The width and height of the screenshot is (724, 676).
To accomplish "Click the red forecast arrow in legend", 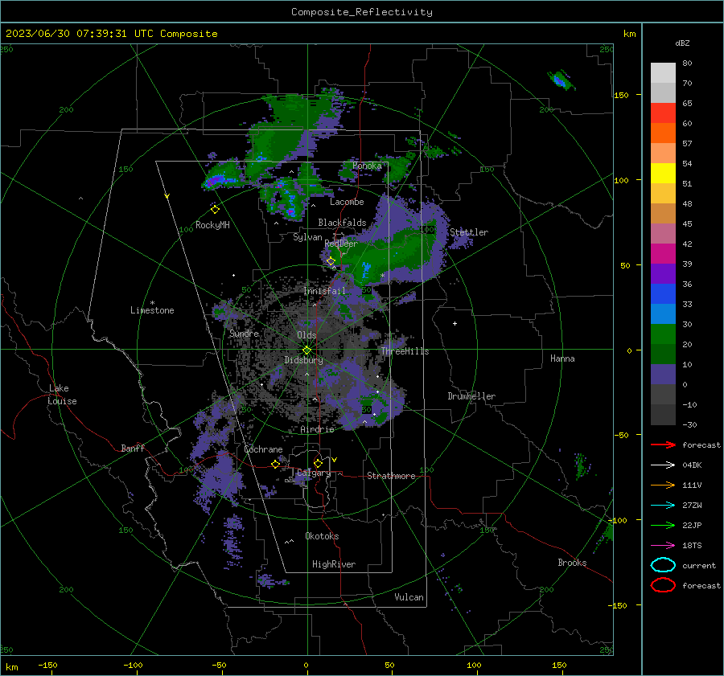I will [x=663, y=445].
